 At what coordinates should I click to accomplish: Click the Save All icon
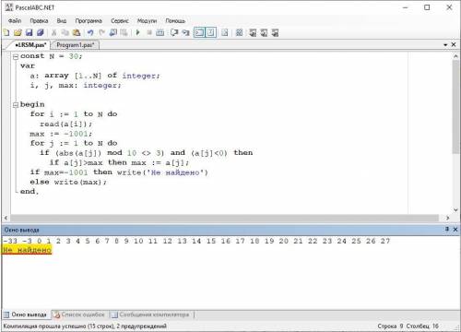[x=41, y=32]
